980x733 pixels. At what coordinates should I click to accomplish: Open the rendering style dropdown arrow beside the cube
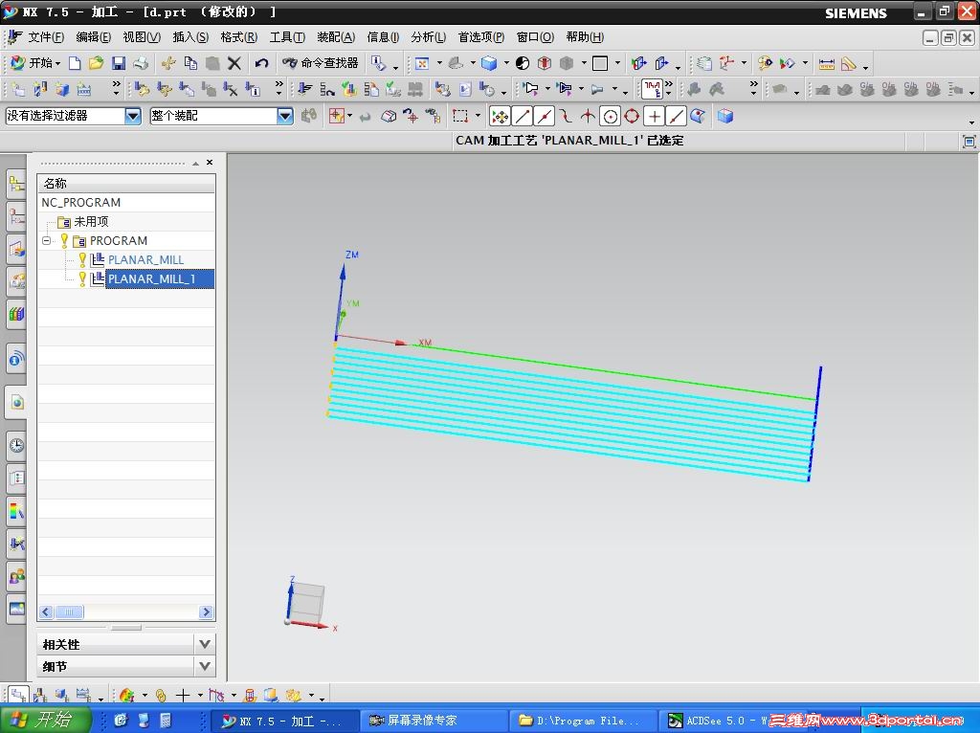(x=506, y=63)
